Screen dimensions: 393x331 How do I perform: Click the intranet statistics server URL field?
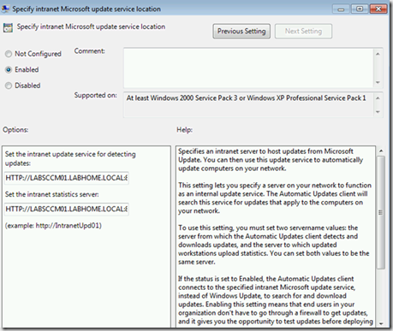(67, 209)
